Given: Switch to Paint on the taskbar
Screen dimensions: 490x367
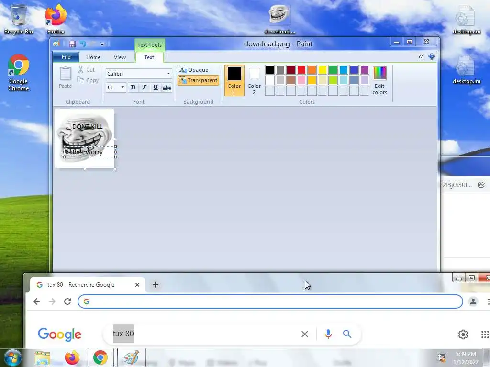Looking at the screenshot, I should 131,357.
